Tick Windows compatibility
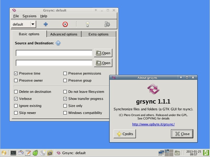This screenshot has width=210, height=157. pos(65,113)
